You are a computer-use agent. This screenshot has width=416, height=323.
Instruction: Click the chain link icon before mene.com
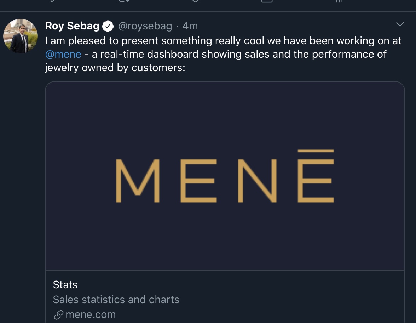(59, 314)
